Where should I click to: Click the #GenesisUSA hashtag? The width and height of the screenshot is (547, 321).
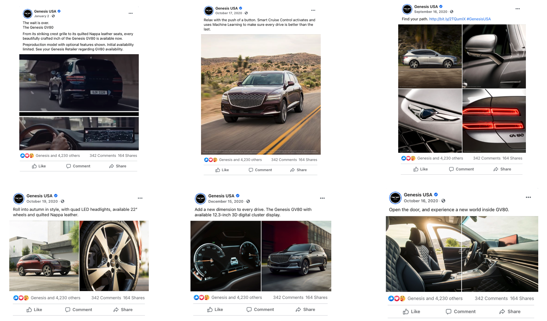coord(479,19)
